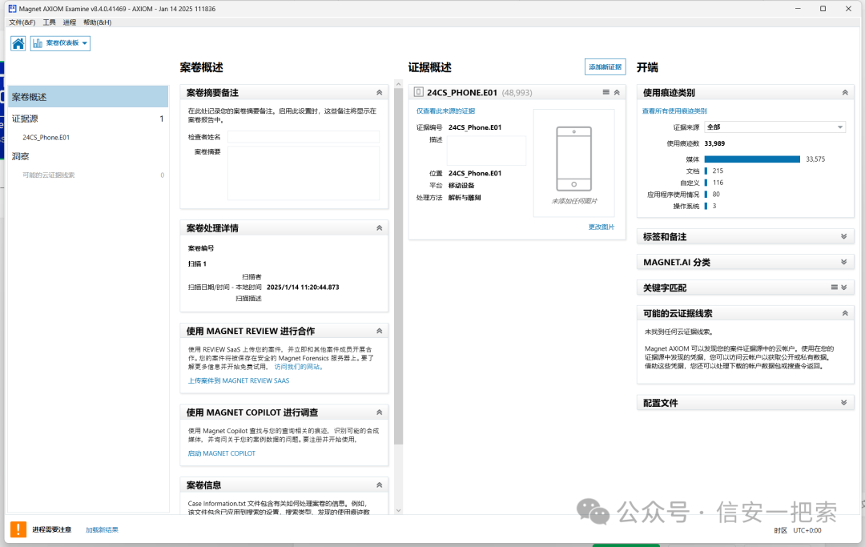Click the 检查者姓名 input field
Screen dimensions: 865x547
point(304,137)
